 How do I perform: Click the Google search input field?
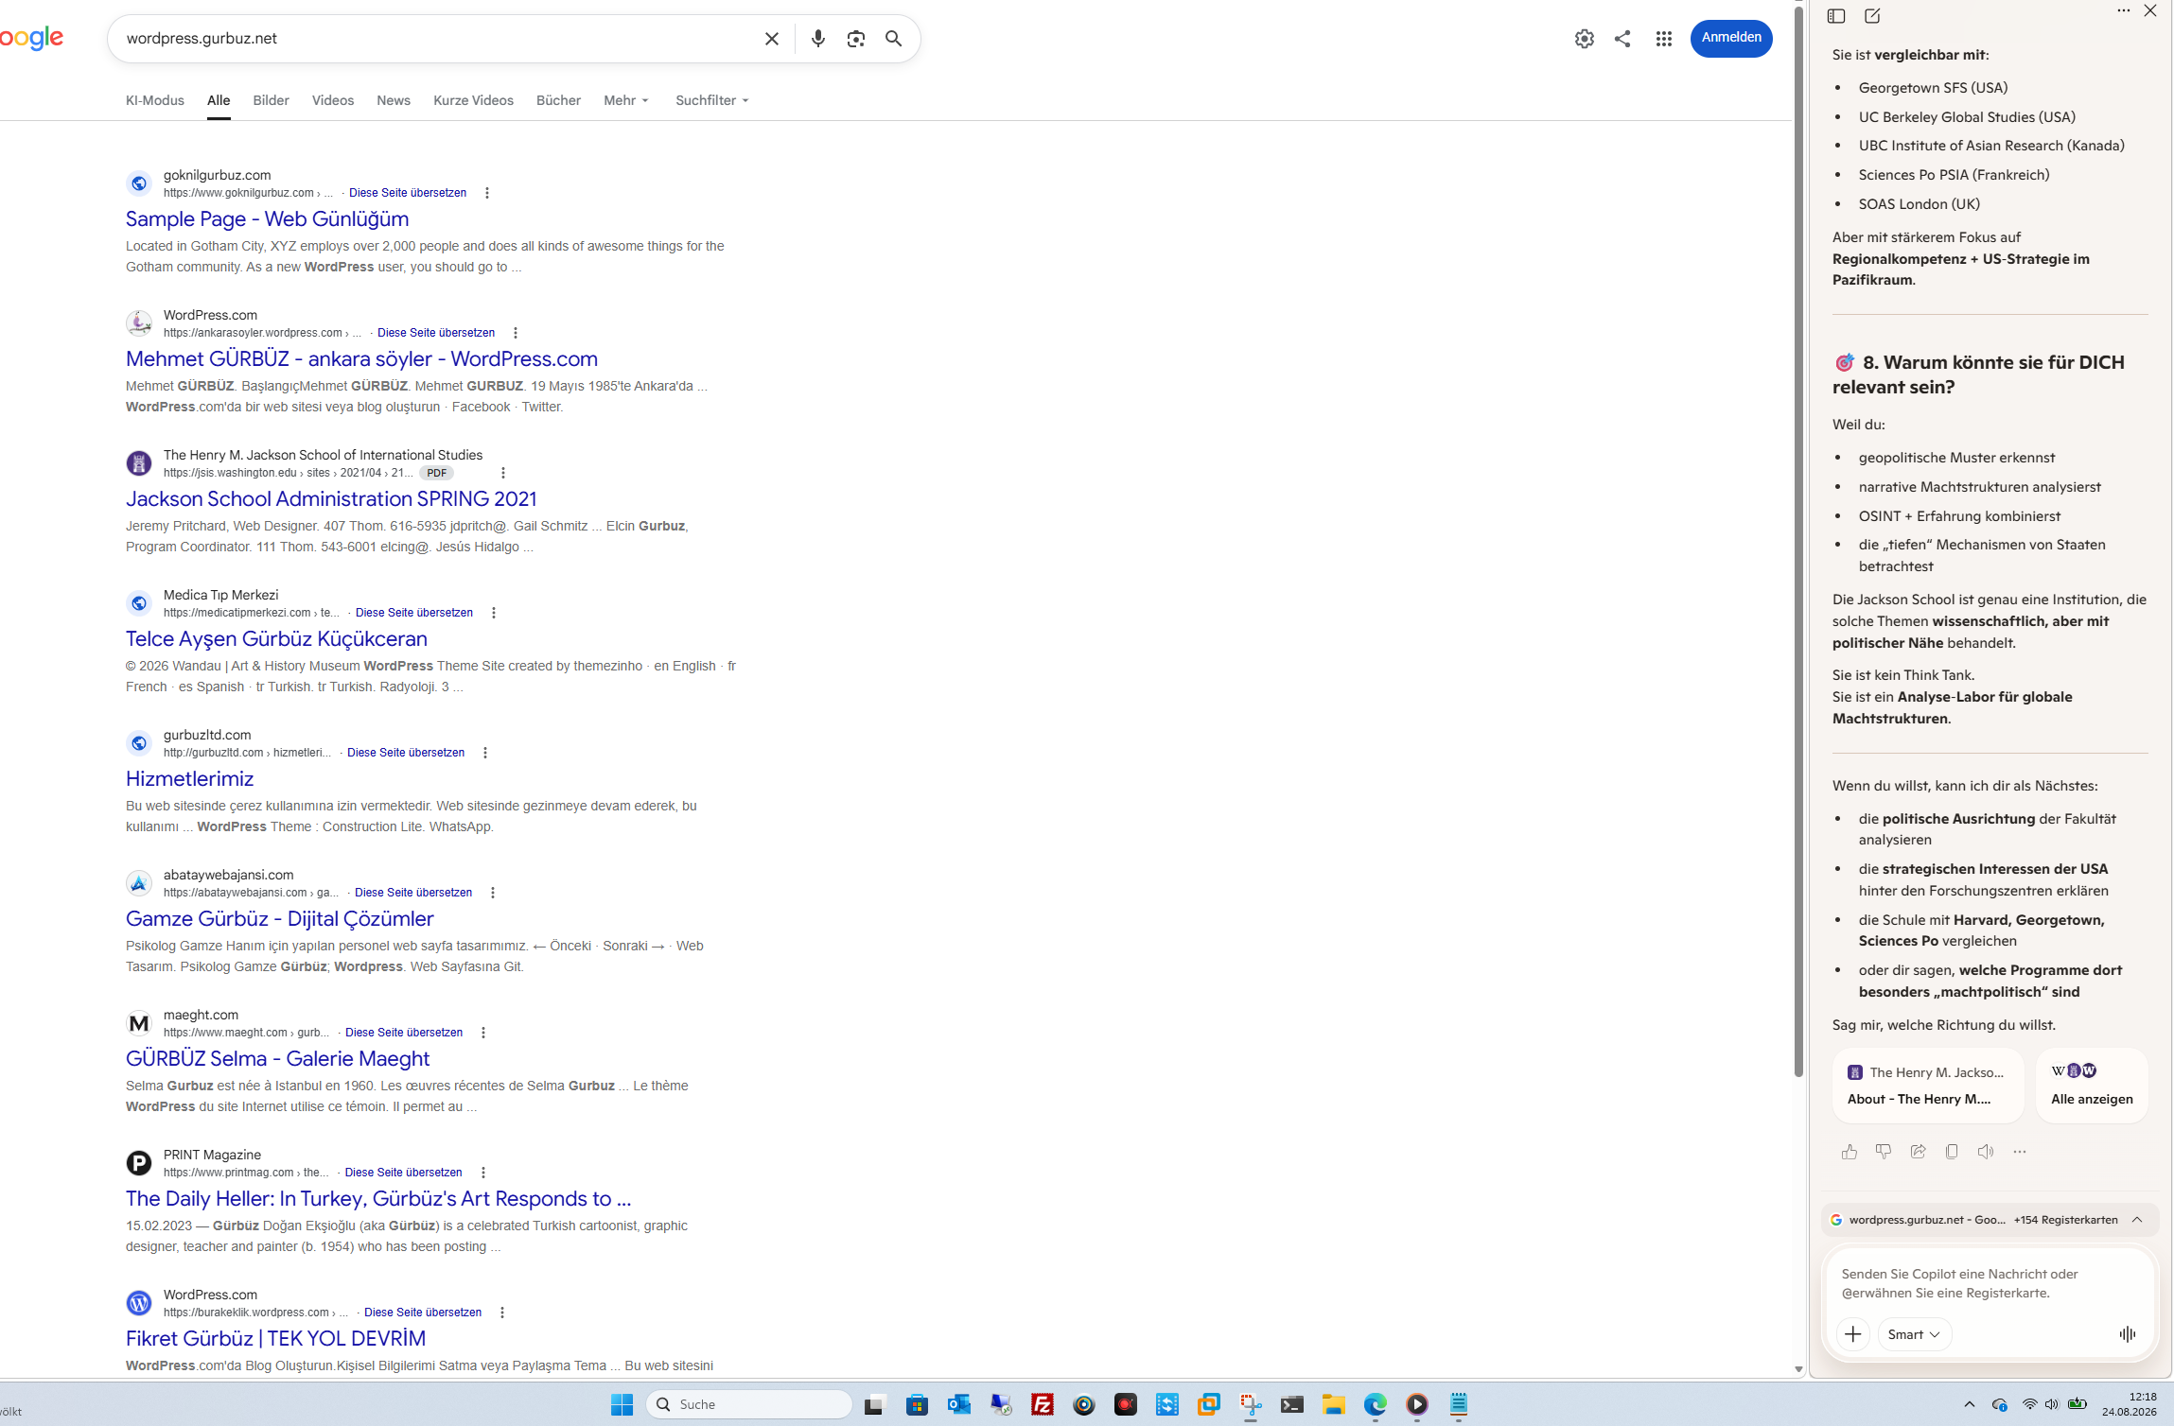coord(435,39)
